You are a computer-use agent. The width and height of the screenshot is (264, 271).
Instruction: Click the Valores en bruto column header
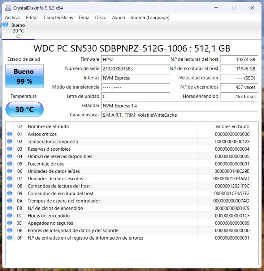pos(224,126)
